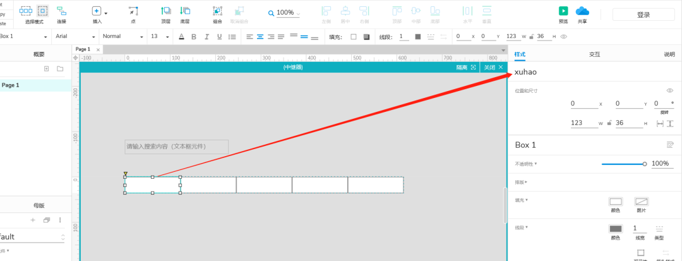Toggle italic formatting
682x261 pixels.
click(x=207, y=37)
